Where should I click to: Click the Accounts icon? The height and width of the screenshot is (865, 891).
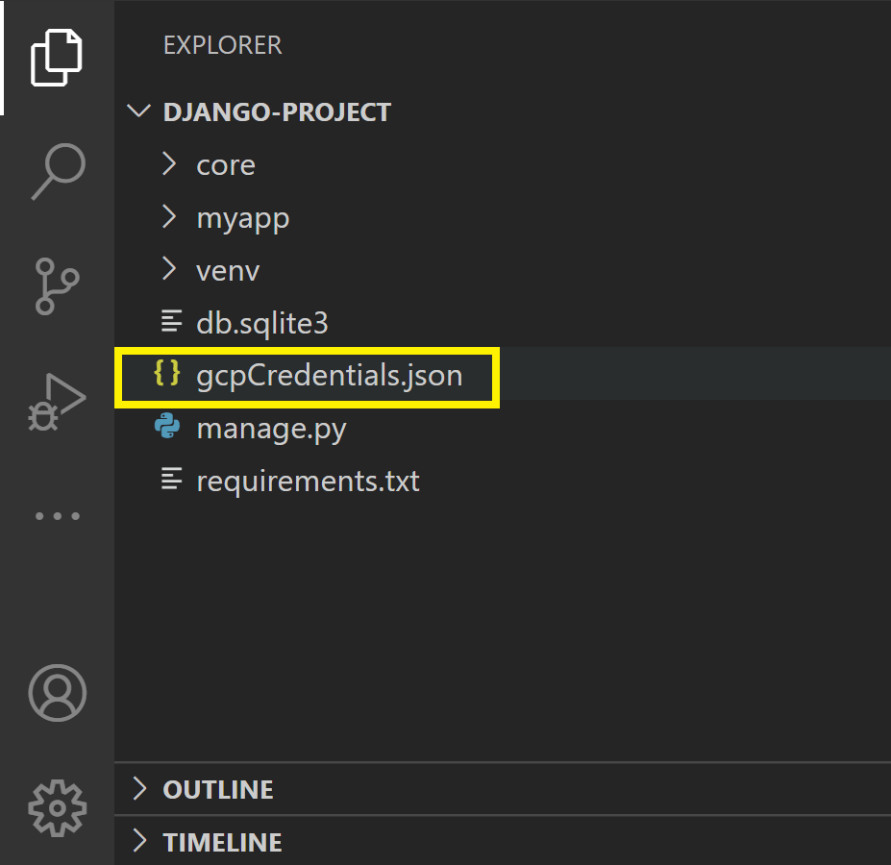pos(58,693)
